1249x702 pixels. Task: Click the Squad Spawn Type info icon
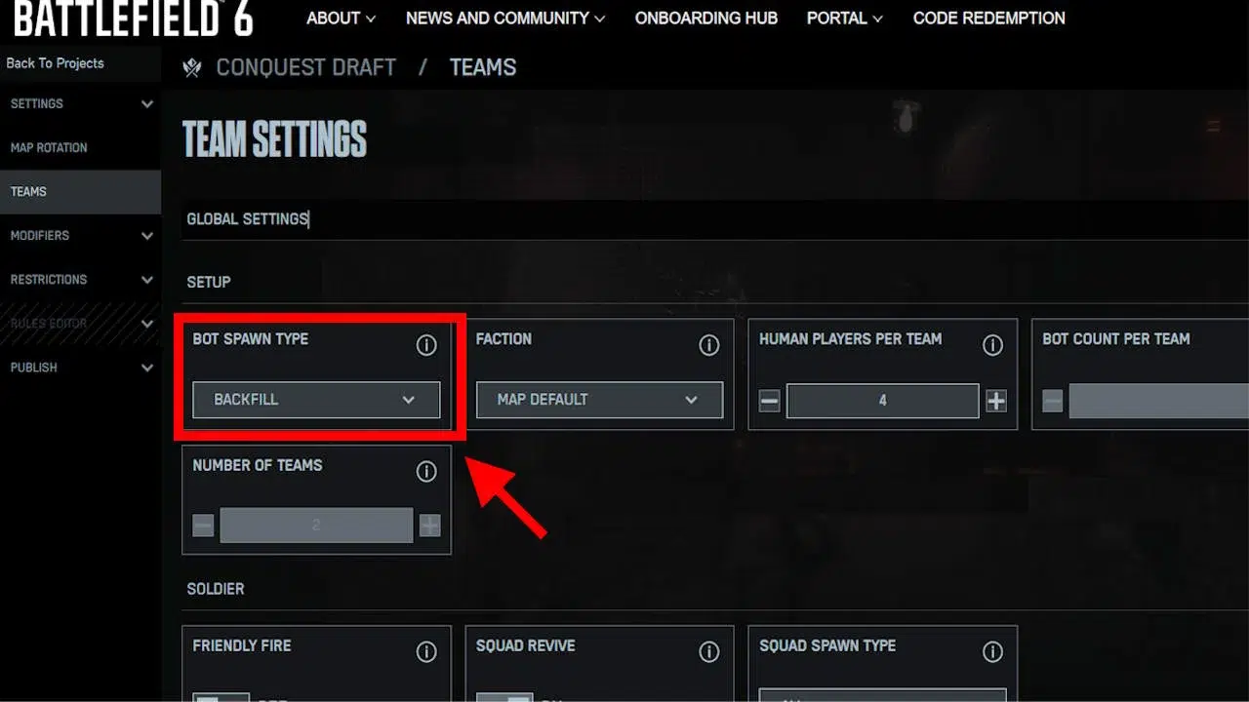click(x=992, y=652)
